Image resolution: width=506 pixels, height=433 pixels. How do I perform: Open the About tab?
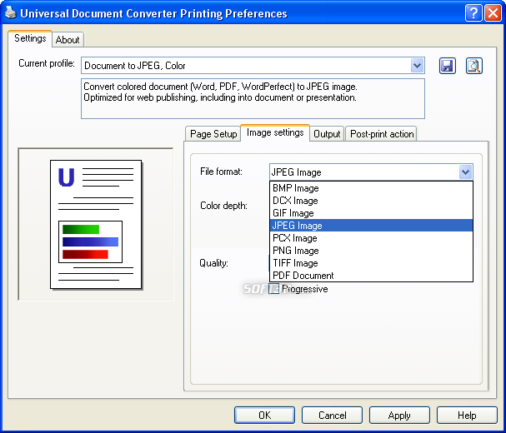point(68,40)
